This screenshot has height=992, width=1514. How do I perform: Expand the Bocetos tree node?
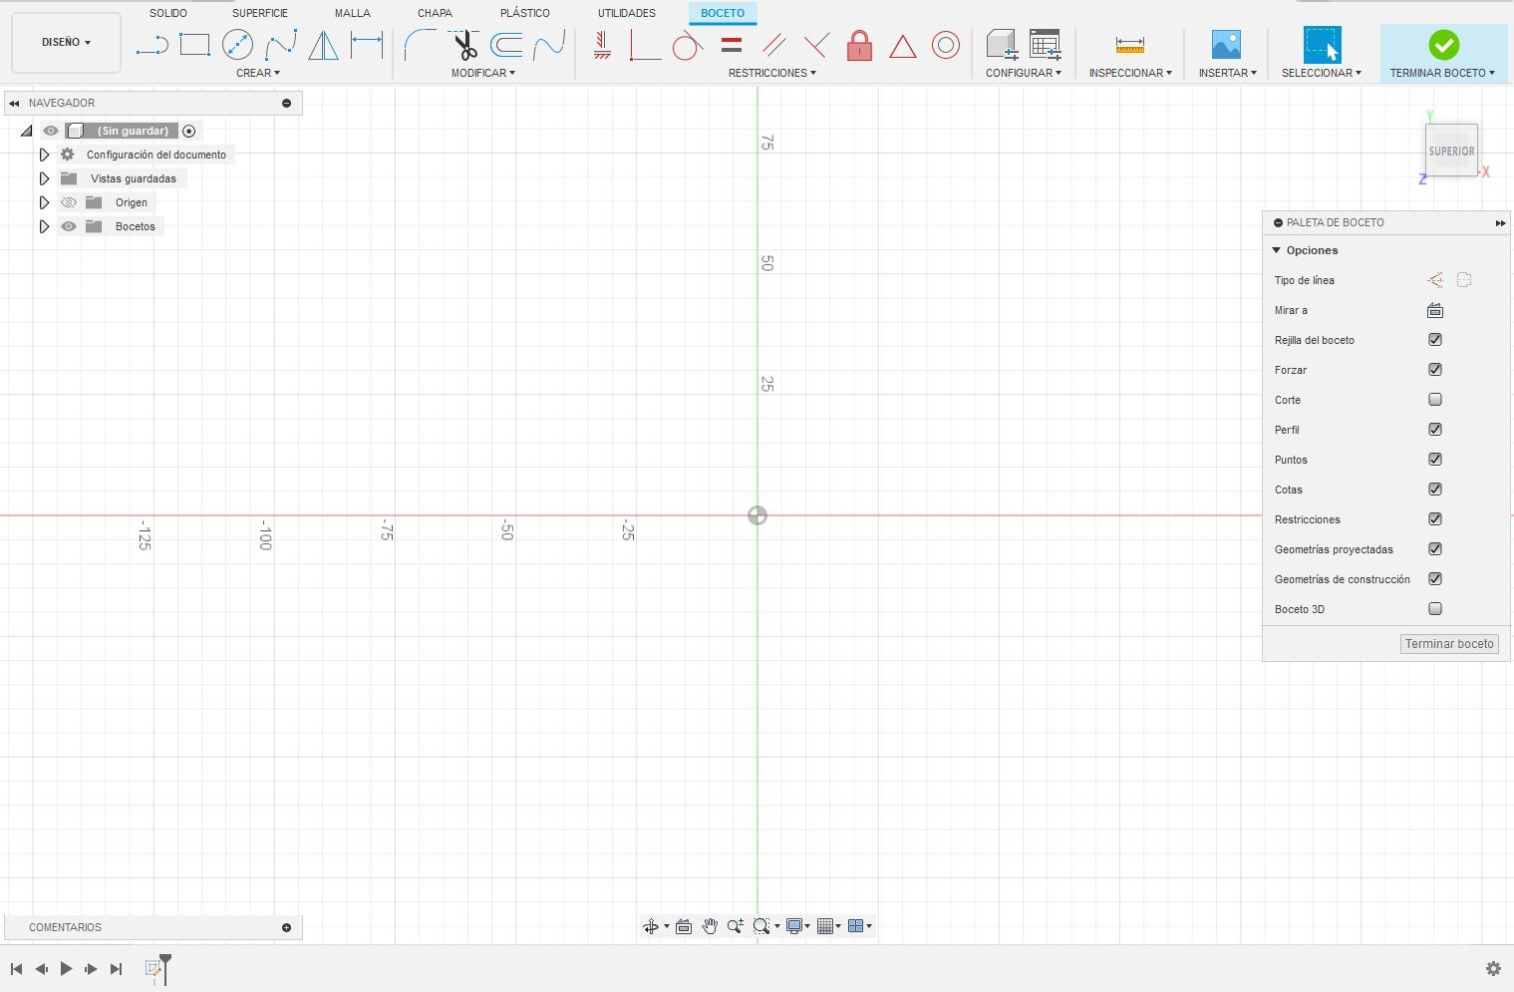(x=44, y=226)
